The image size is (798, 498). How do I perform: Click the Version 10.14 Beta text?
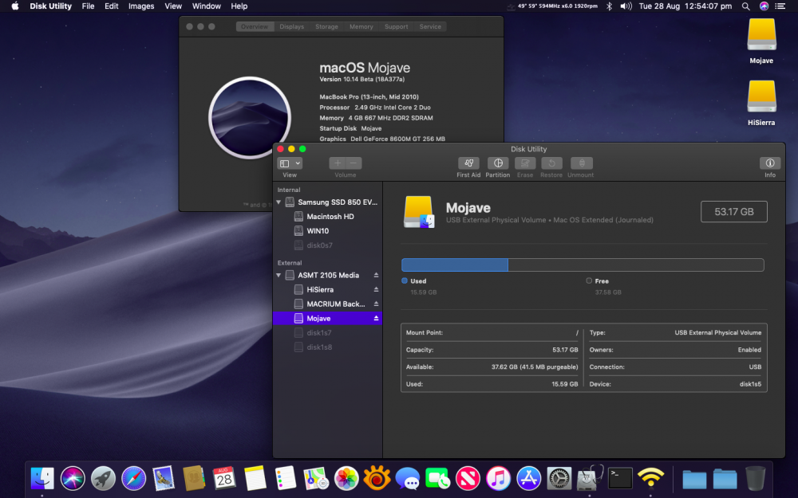coord(361,79)
